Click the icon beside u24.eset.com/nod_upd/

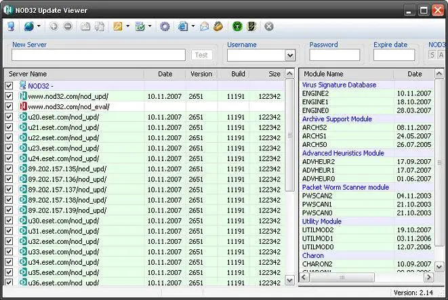(23, 158)
